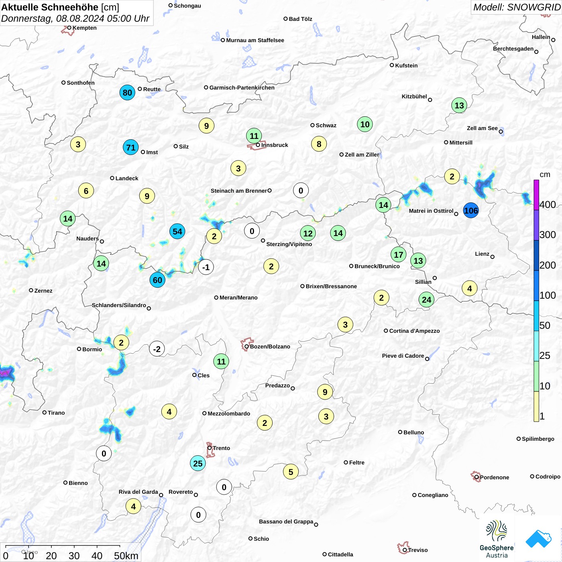
Task: Click the Bozen/Bolzano city marker
Action: [246, 346]
